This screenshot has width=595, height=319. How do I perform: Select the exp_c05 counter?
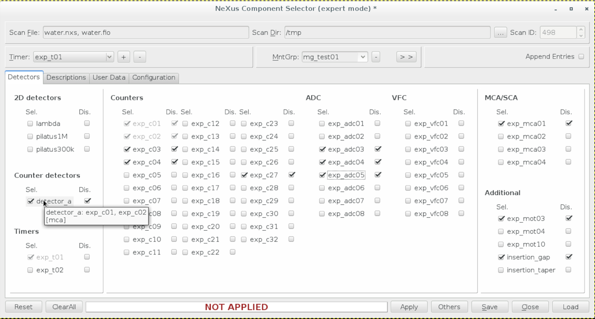click(127, 175)
